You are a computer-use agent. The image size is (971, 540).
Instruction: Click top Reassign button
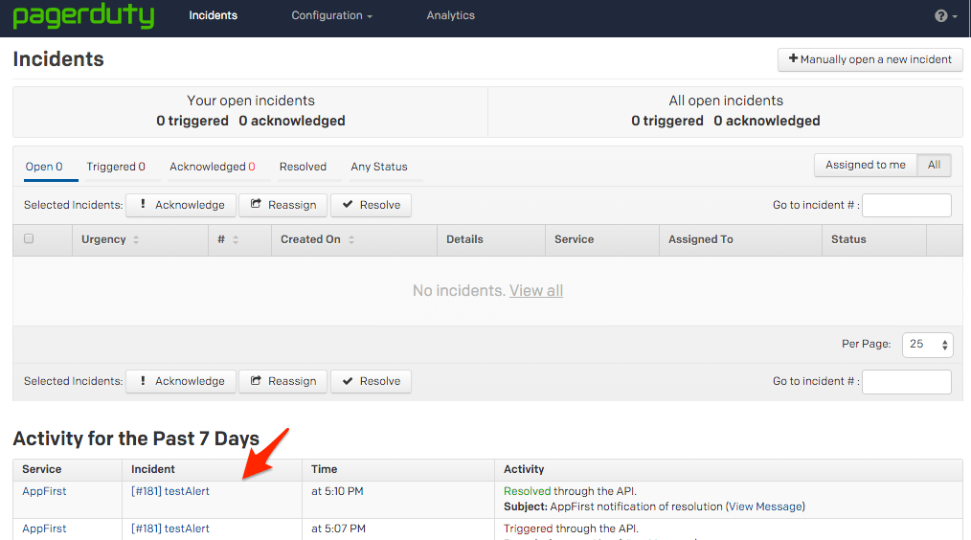coord(282,205)
